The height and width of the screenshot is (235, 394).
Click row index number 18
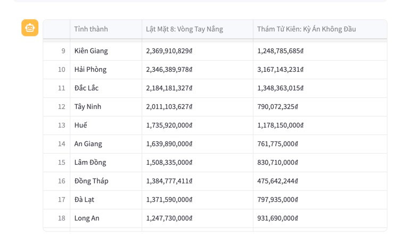click(62, 218)
